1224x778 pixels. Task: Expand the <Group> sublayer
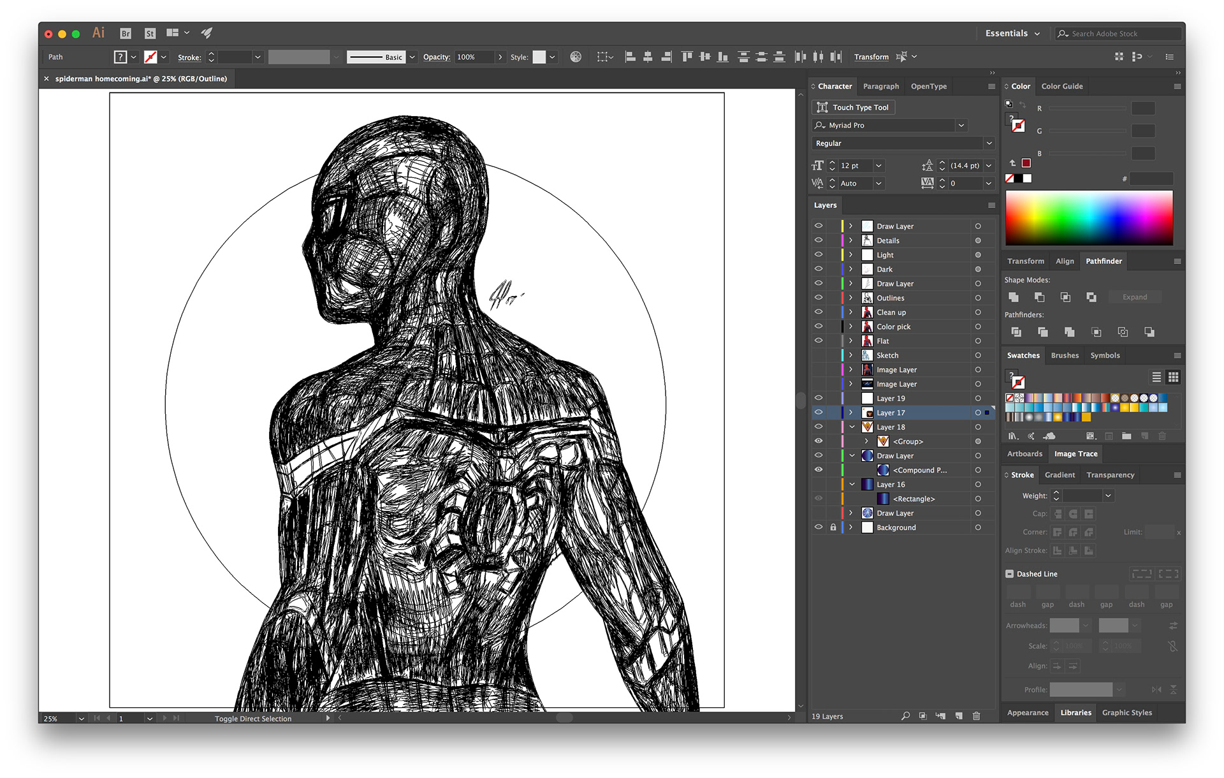coord(866,441)
